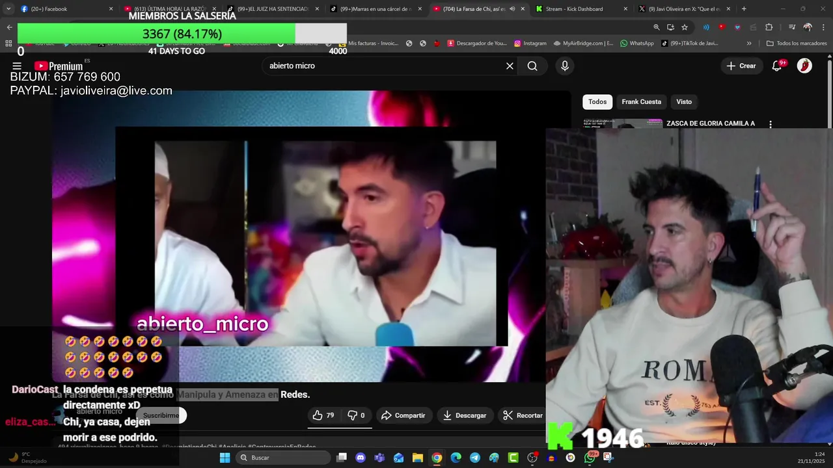Bookmark this page with the star
This screenshot has height=468, width=833.
pos(685,27)
